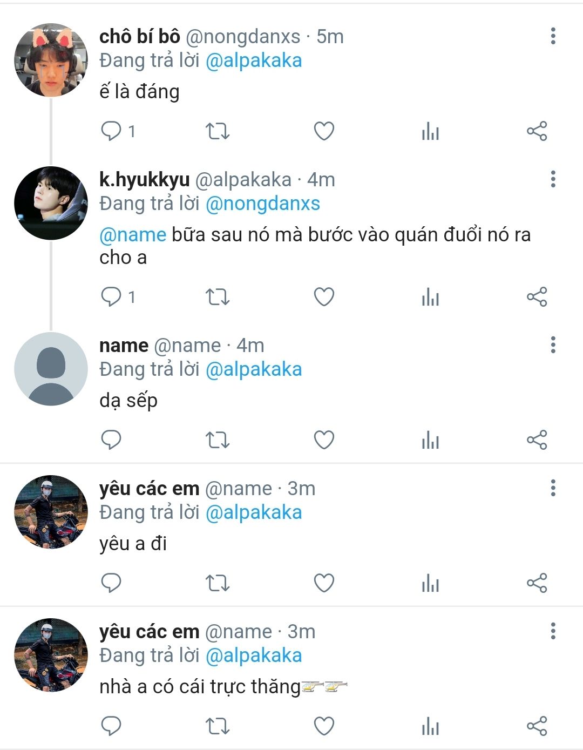
Task: Open chô bí bô's profile picture
Action: click(51, 59)
